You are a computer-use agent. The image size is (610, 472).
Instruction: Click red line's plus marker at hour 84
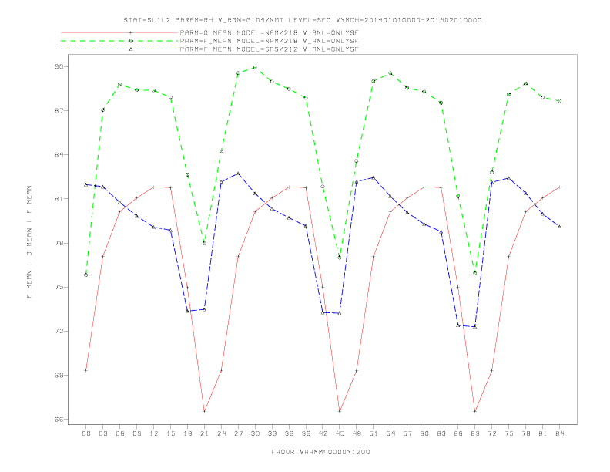coord(559,187)
